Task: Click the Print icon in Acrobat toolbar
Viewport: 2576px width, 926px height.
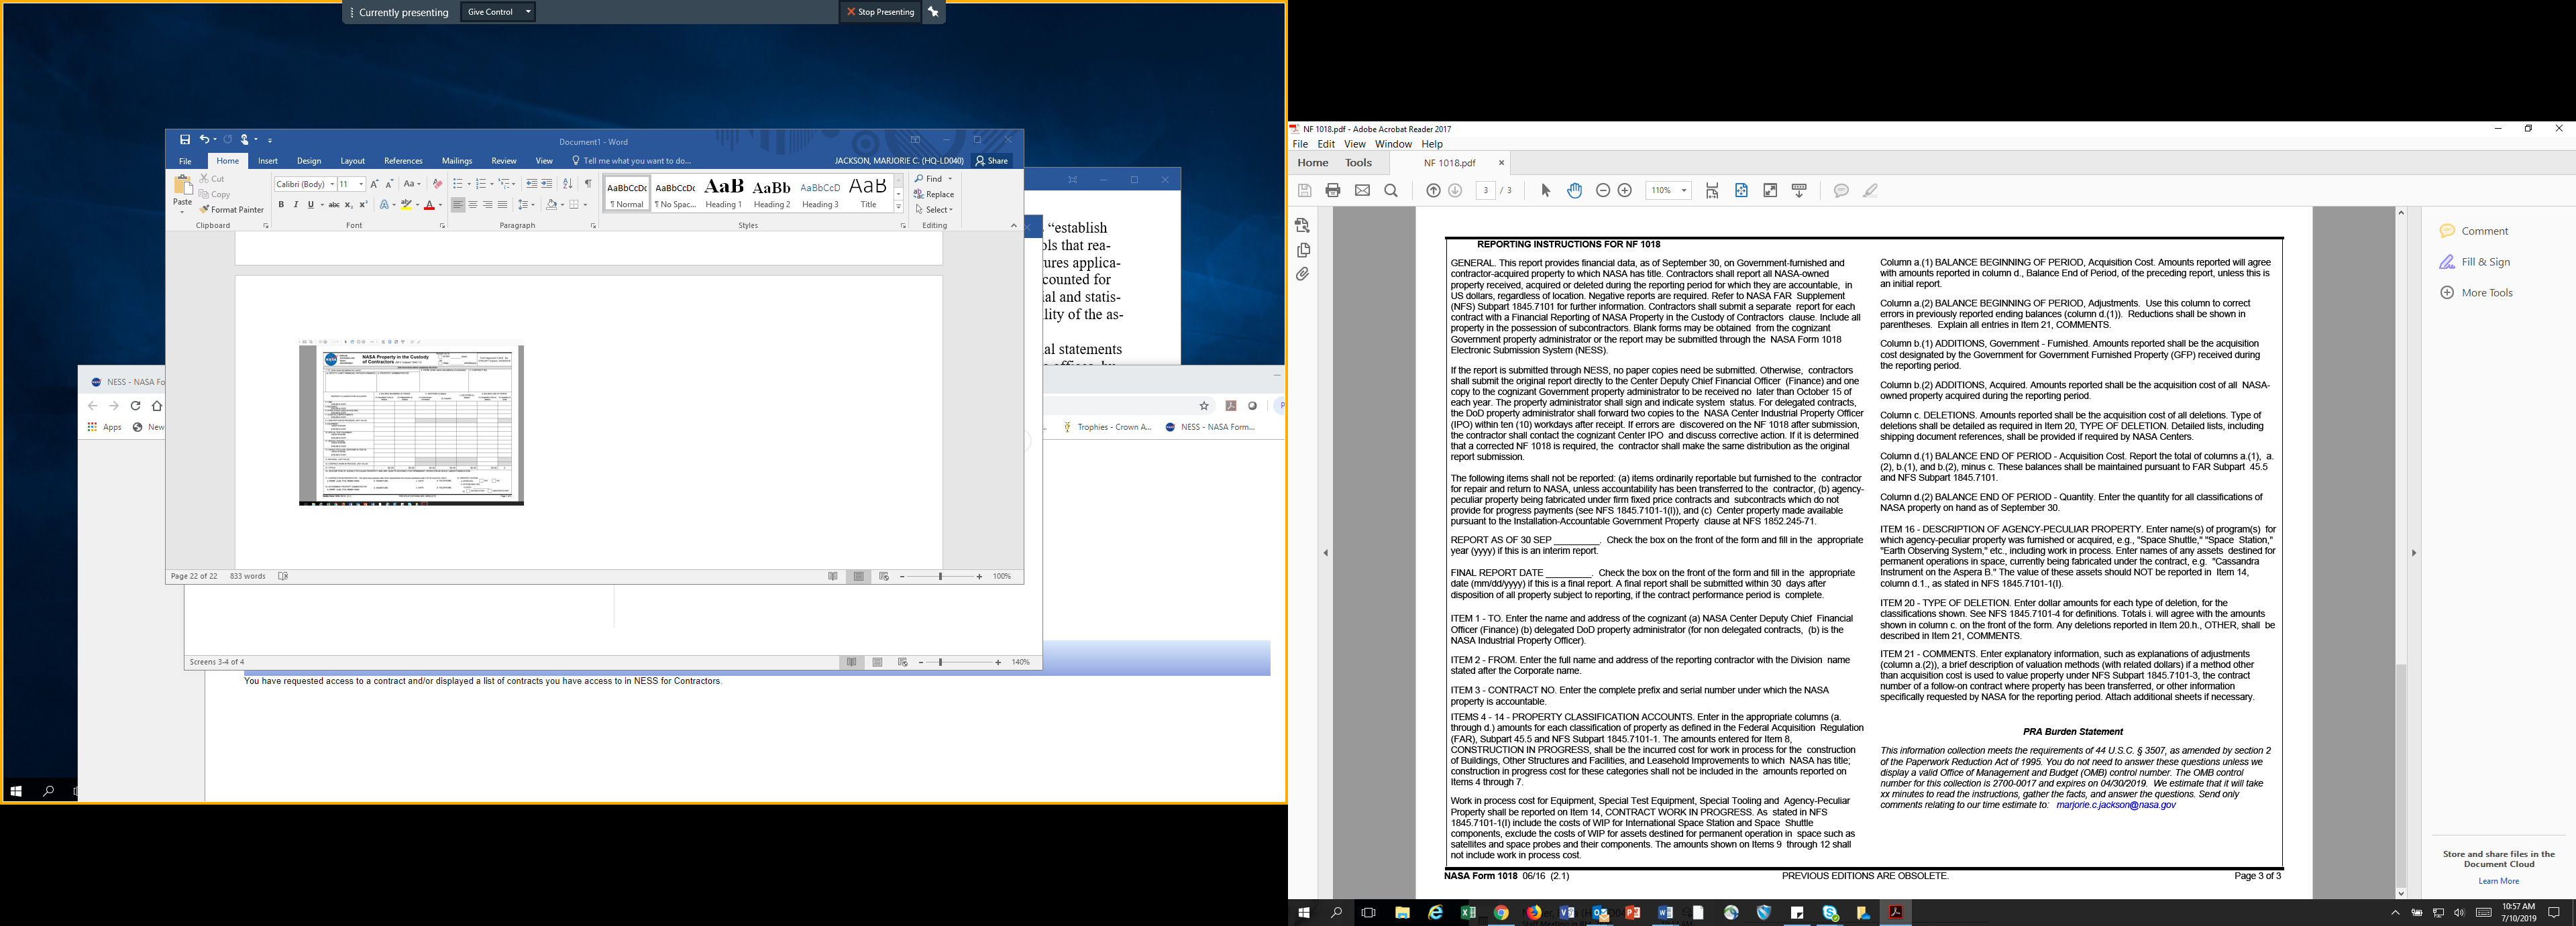Action: click(1333, 190)
